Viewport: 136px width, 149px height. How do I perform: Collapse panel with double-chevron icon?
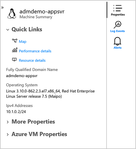2,7
